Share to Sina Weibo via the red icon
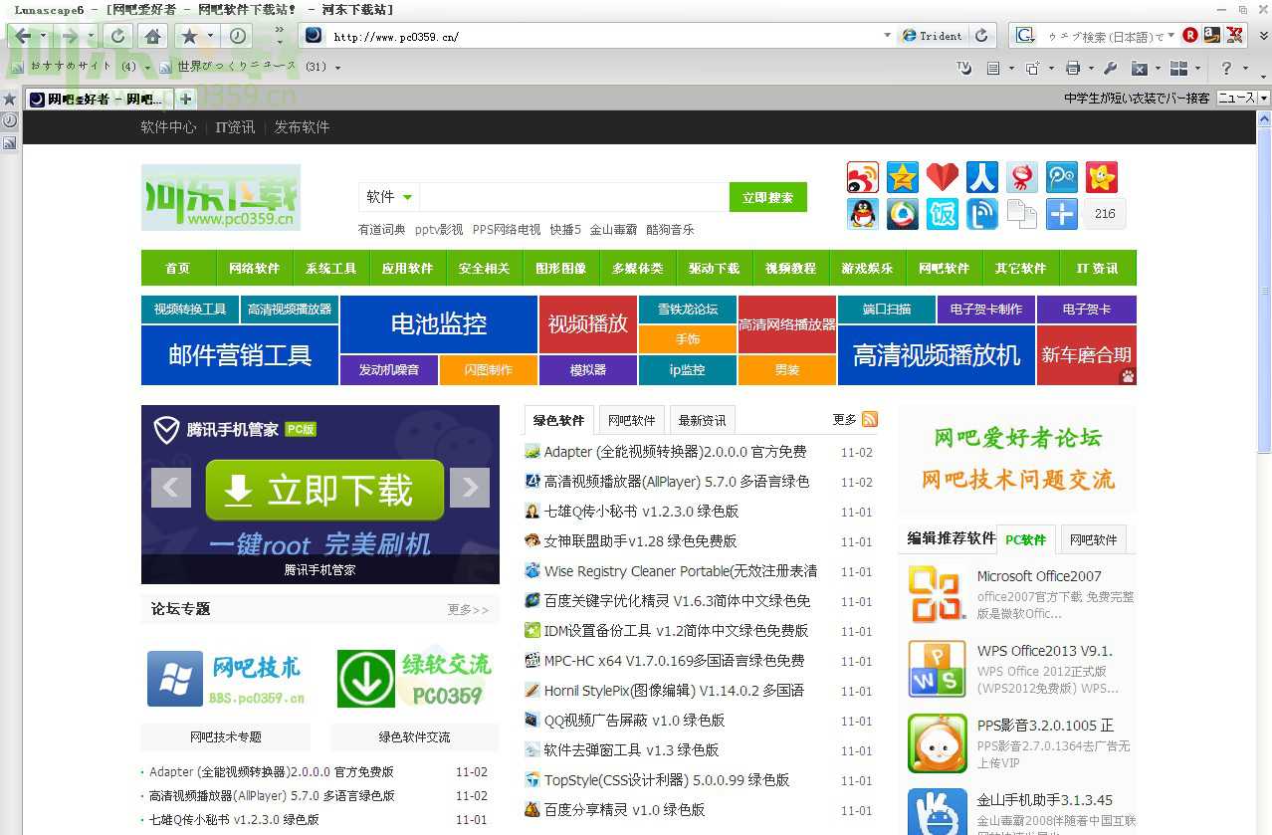This screenshot has width=1272, height=835. [x=862, y=176]
